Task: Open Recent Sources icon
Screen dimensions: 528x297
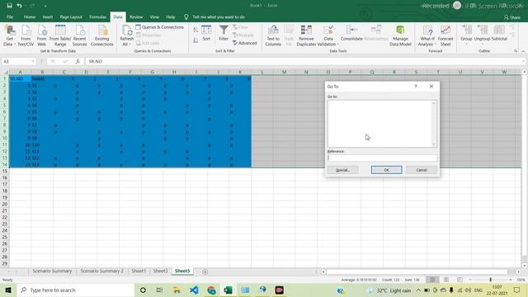Action: click(x=79, y=35)
